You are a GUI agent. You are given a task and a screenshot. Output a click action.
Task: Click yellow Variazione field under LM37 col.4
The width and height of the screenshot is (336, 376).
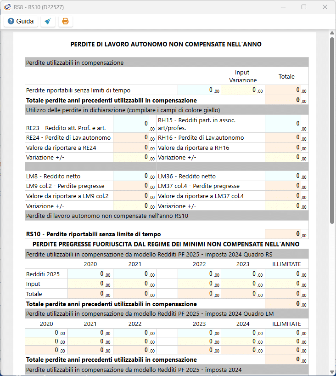(x=287, y=206)
